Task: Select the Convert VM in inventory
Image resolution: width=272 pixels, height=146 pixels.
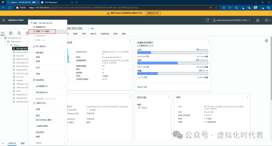Action: 20,56
